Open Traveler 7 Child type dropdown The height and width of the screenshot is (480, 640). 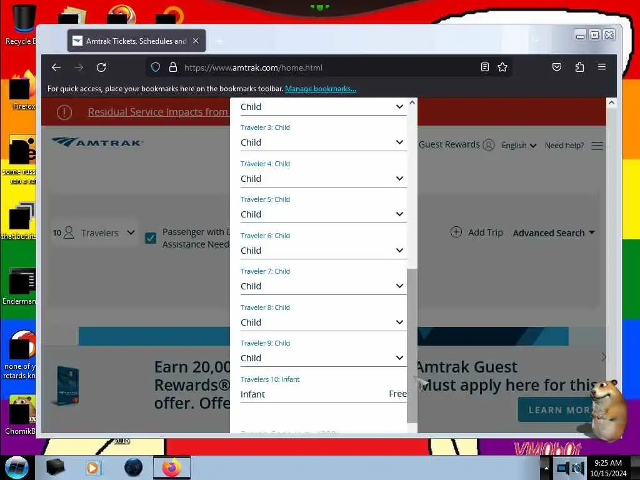pyautogui.click(x=323, y=286)
